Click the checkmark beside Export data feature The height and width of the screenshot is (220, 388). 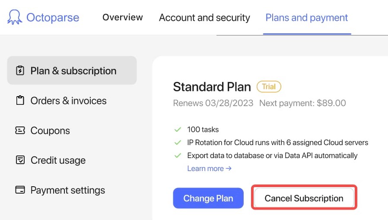(177, 155)
